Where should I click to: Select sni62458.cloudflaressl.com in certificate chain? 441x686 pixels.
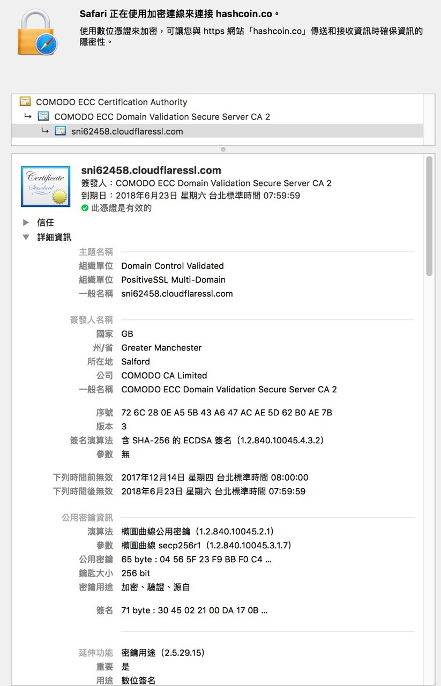(x=218, y=131)
